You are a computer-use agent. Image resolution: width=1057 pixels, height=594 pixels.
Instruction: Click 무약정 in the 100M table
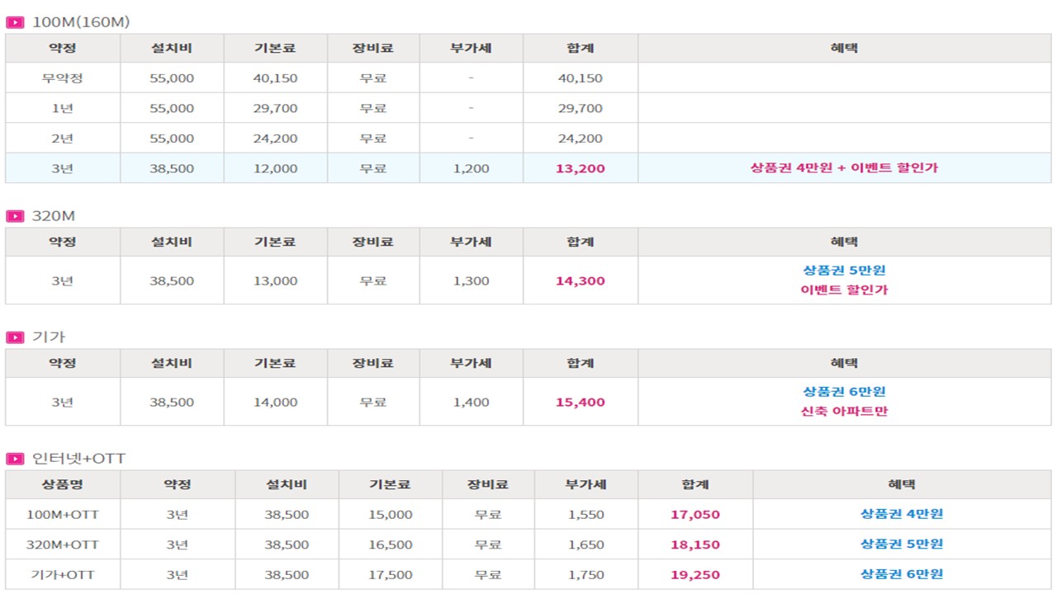(63, 78)
